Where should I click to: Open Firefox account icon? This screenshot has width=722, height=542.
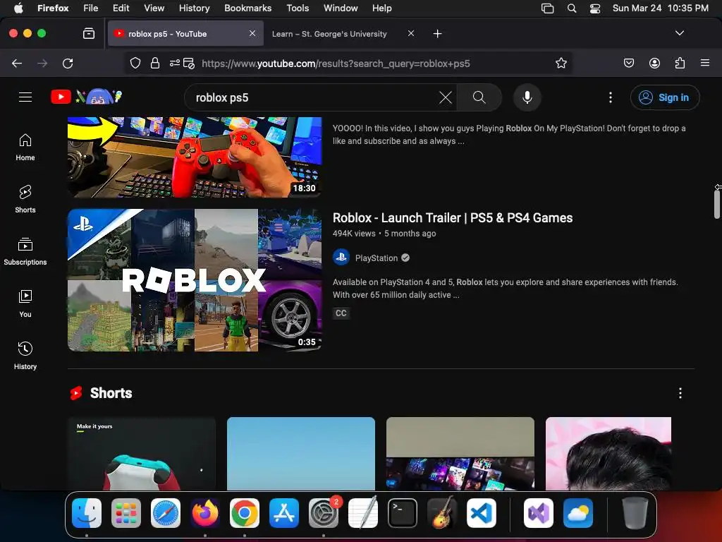point(654,63)
